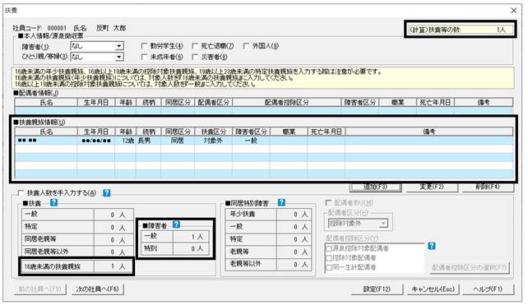Toggle 死亡退職(7) checkbox
Viewport: 528px width, 305px height.
tap(195, 46)
